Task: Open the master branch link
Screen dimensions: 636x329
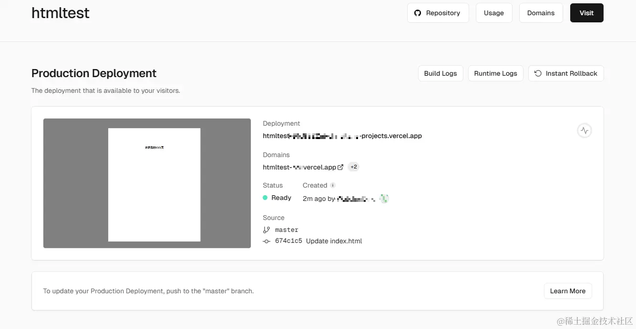Action: (287, 229)
